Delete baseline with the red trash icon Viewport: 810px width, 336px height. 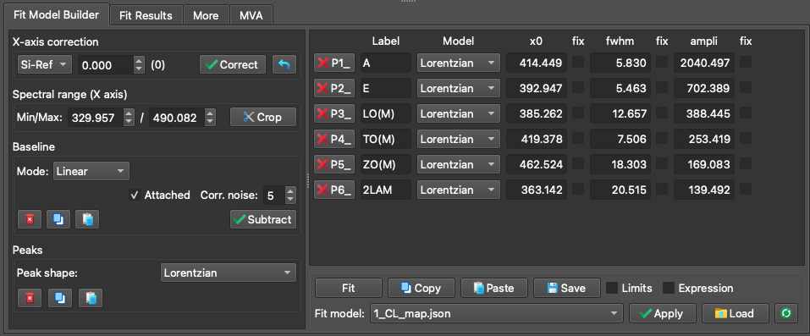(x=30, y=219)
